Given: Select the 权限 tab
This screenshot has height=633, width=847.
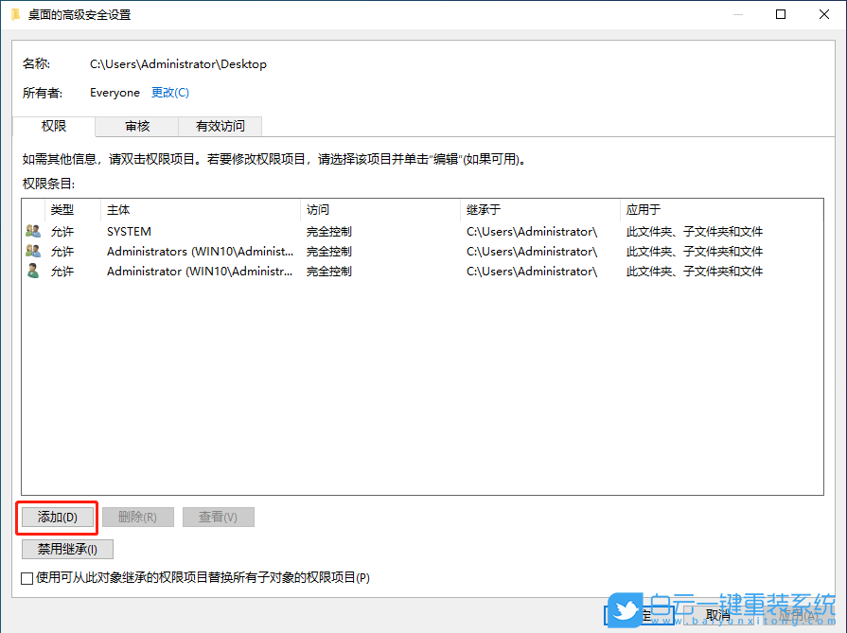Looking at the screenshot, I should click(x=53, y=126).
